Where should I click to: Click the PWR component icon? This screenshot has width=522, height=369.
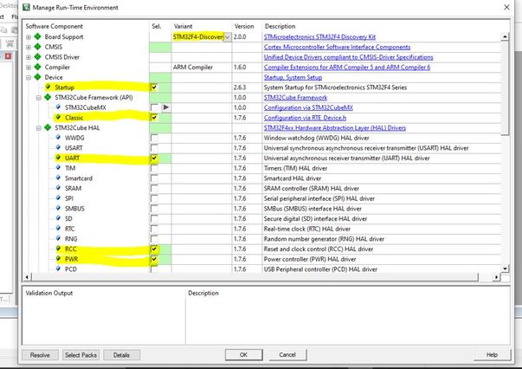(x=58, y=259)
